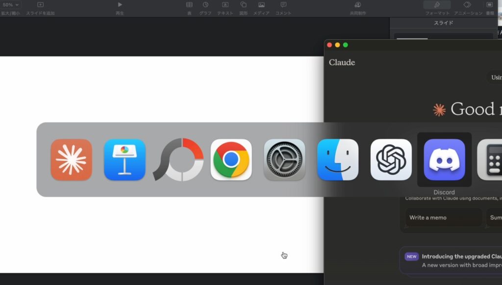
Task: Select Keynote in the app switcher
Action: [x=125, y=159]
